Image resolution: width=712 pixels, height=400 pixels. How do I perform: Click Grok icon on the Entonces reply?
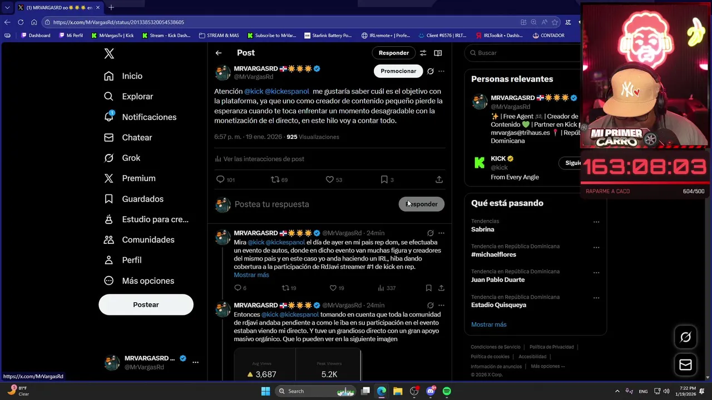(430, 306)
